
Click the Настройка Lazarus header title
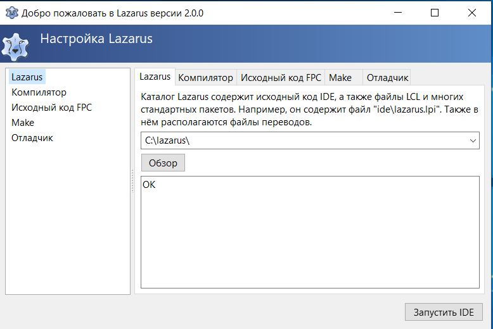click(96, 39)
